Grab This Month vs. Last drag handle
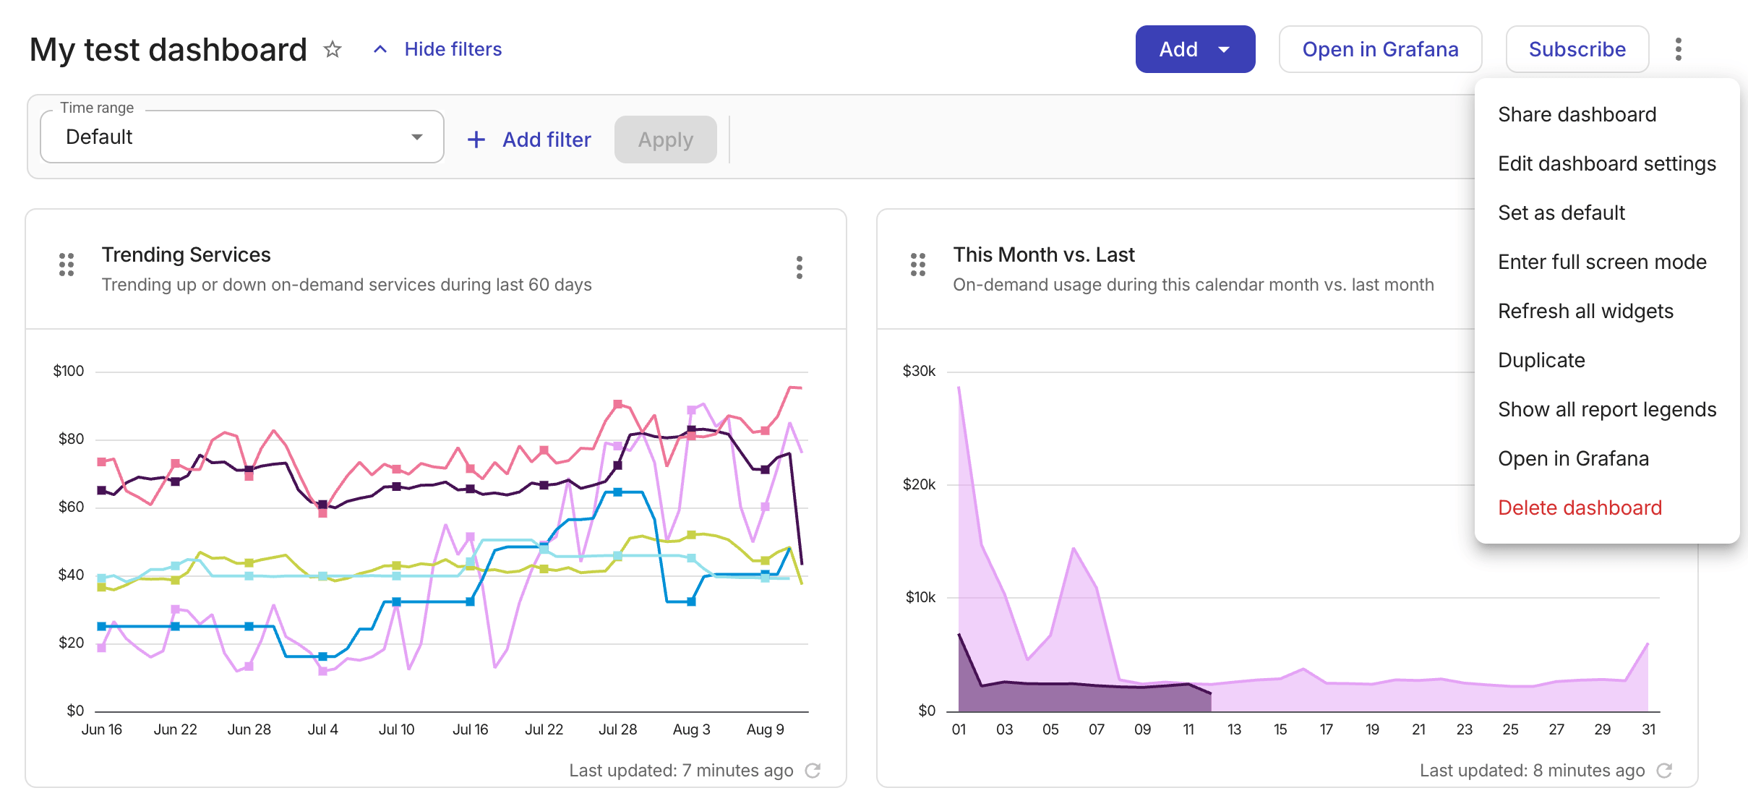 (x=918, y=265)
